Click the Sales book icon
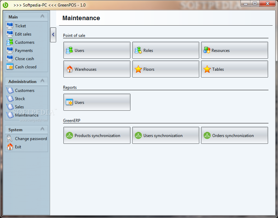Image resolution: width=278 pixels, height=218 pixels. 10,107
